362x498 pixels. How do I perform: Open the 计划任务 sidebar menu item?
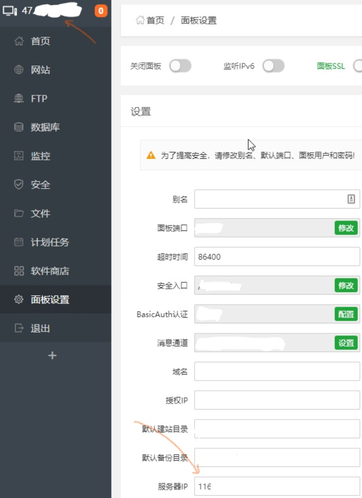pos(56,242)
